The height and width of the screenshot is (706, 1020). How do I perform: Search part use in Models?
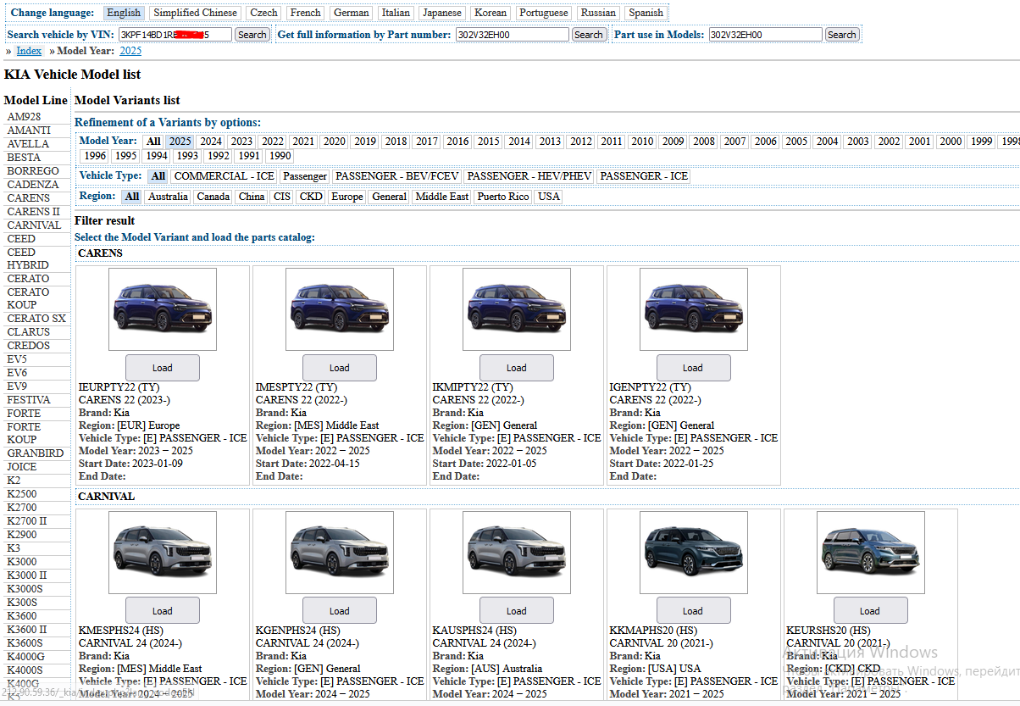pos(842,35)
